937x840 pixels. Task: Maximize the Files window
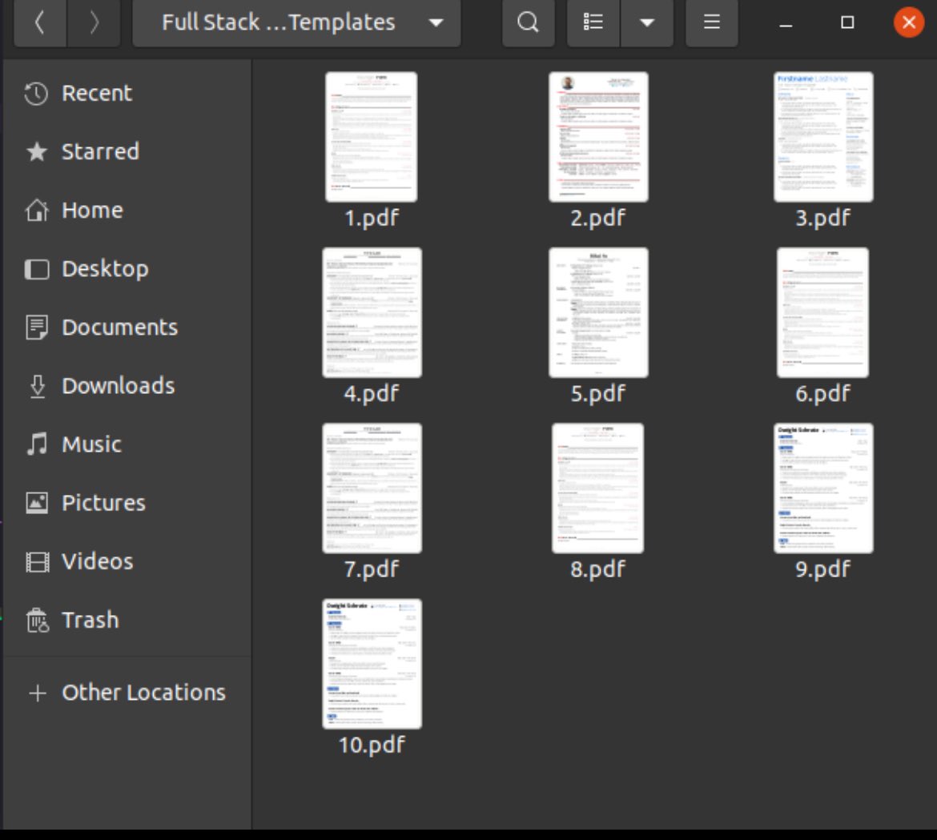coord(847,22)
